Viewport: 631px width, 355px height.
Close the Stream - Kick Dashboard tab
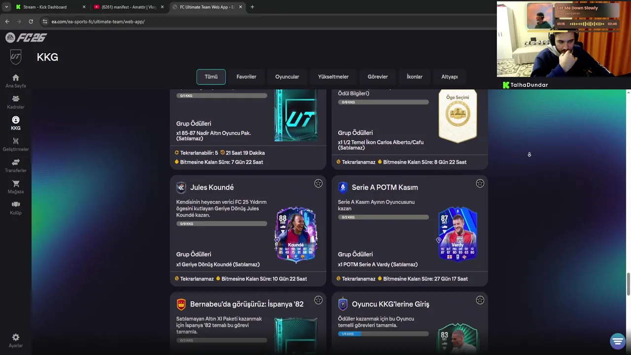pos(84,7)
